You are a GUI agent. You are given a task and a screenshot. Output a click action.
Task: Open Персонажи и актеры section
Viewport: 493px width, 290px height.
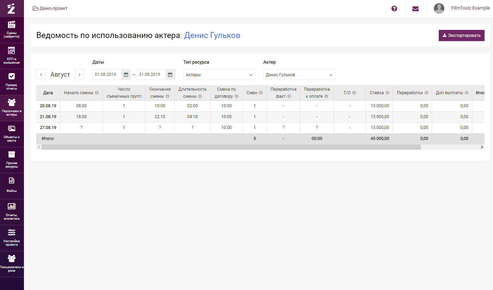pos(12,108)
